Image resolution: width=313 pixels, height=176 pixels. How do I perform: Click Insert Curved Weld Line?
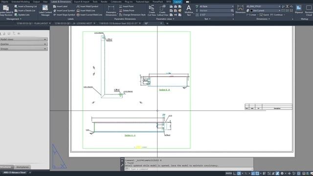point(89,15)
